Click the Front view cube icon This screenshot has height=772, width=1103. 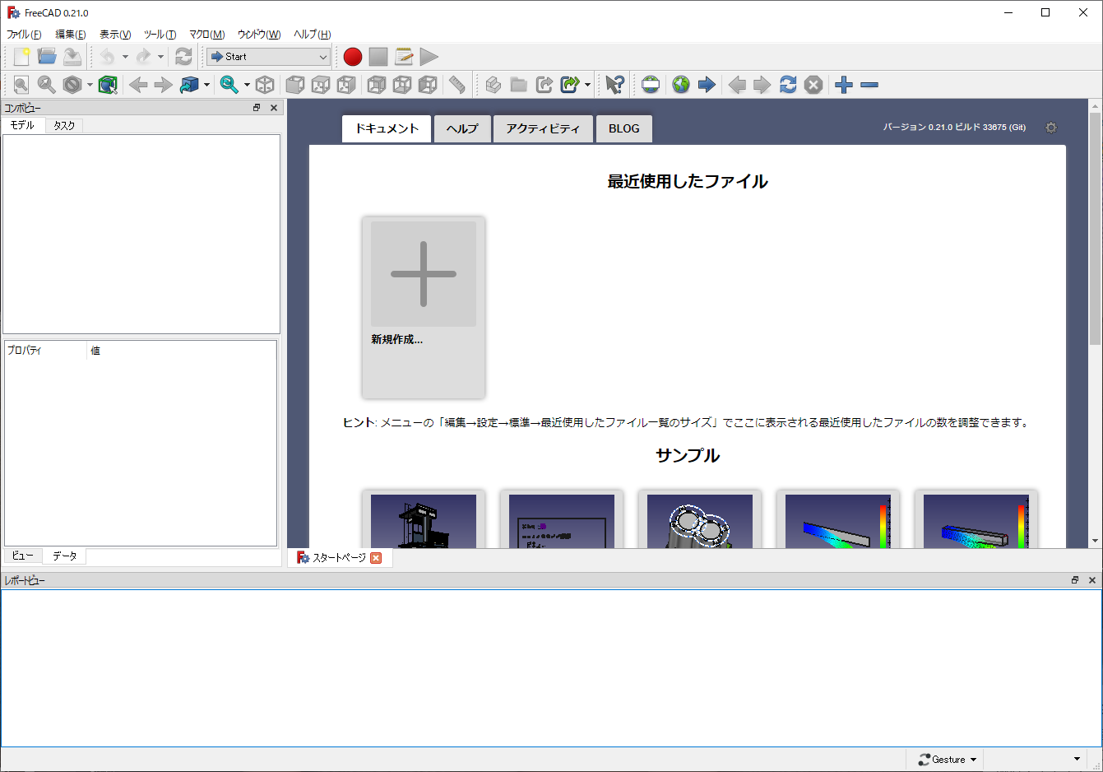click(x=295, y=85)
